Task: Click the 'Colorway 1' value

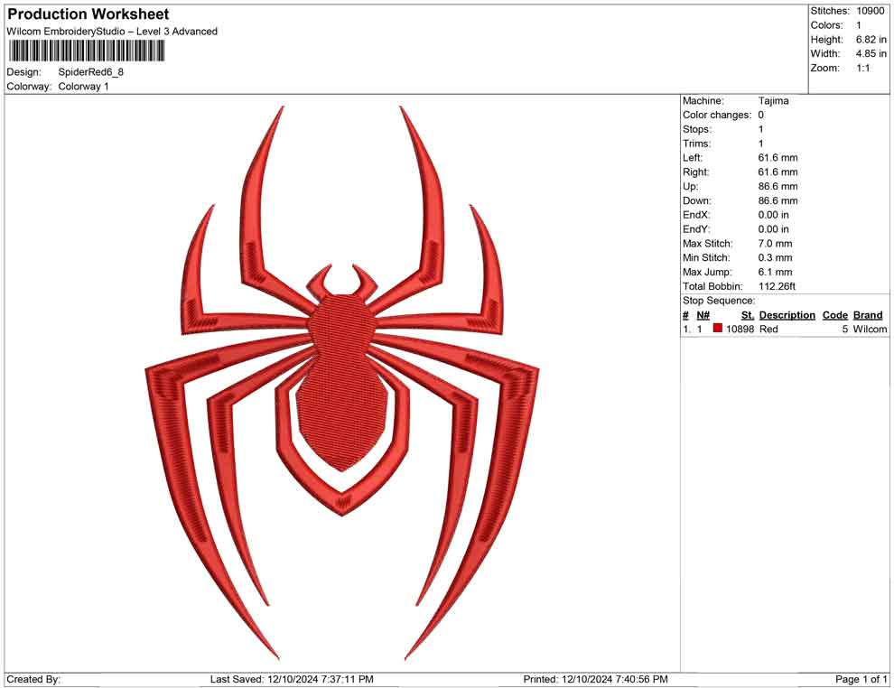Action: (83, 87)
